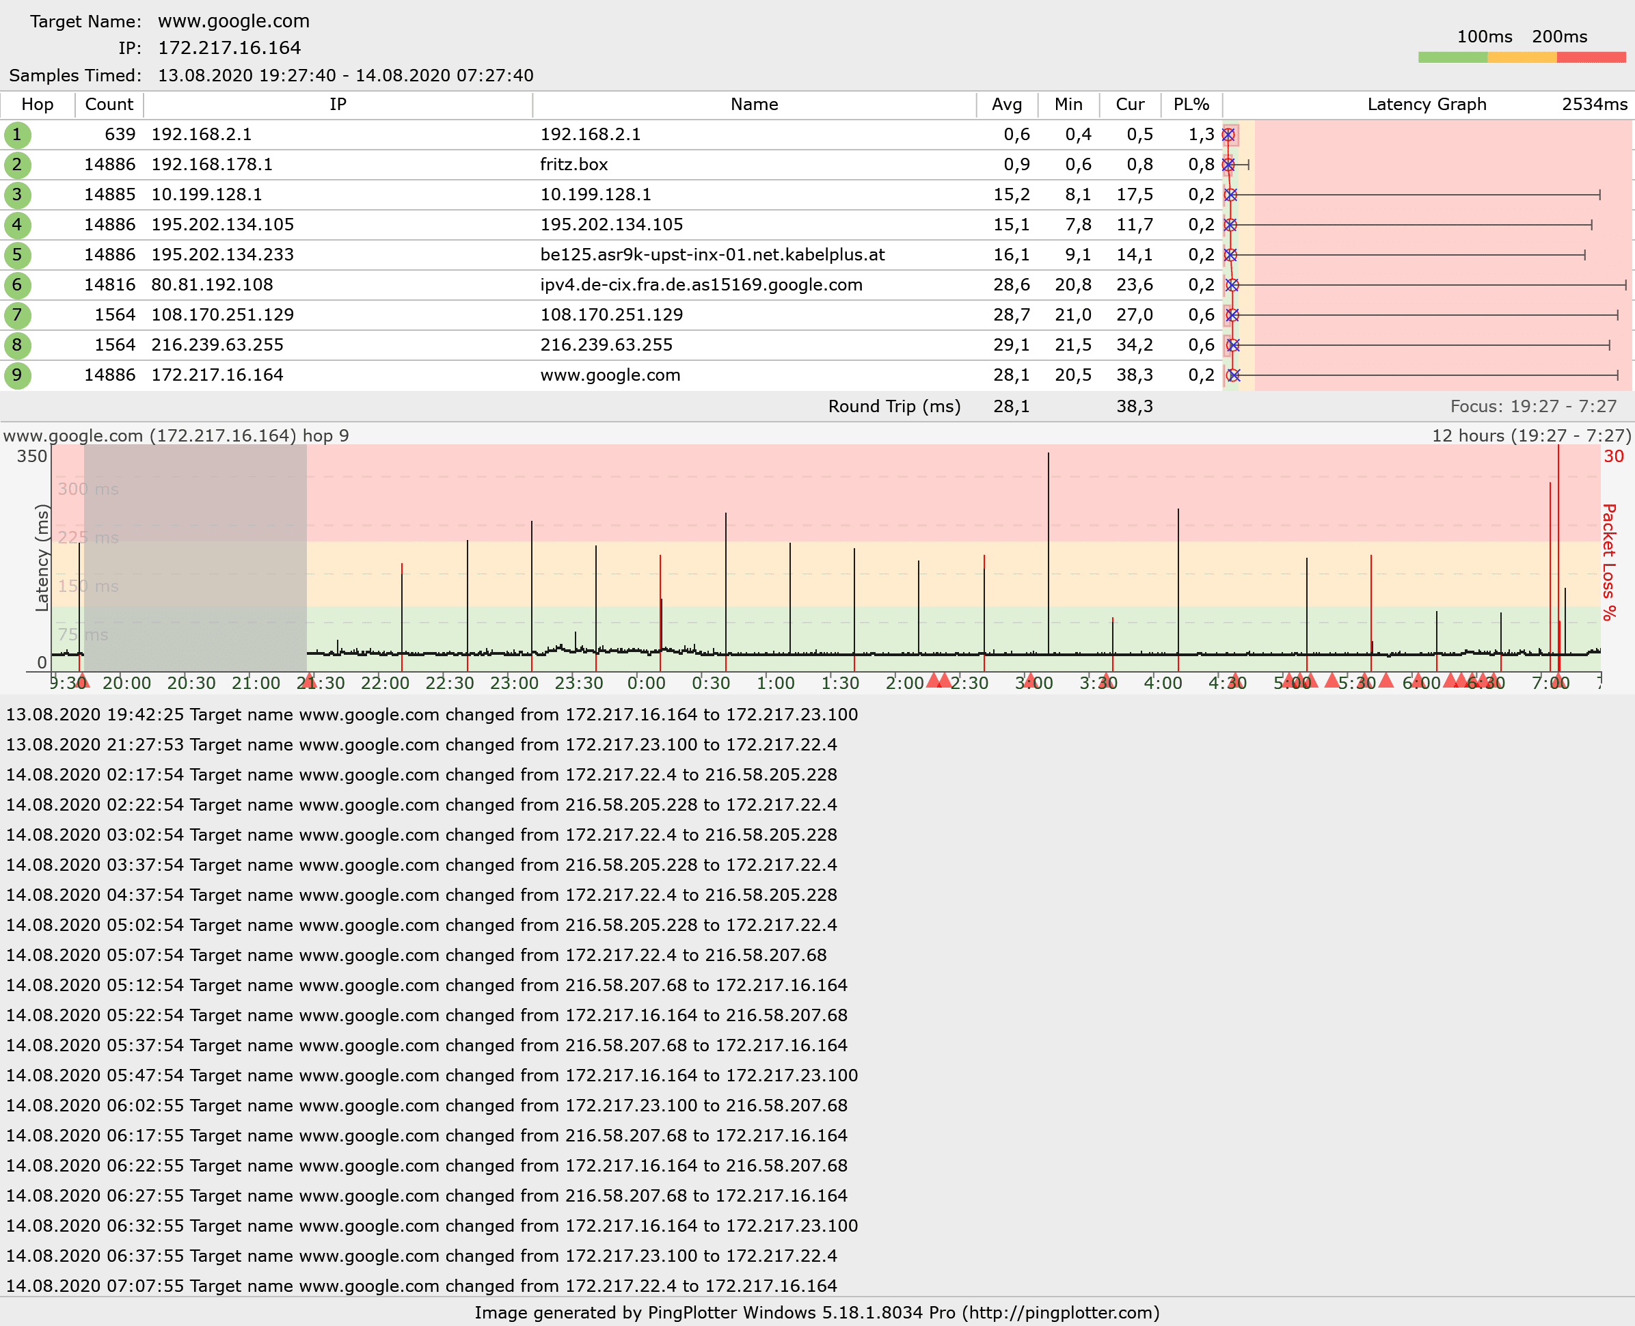This screenshot has height=1326, width=1635.
Task: Click the Name column header
Action: [755, 105]
